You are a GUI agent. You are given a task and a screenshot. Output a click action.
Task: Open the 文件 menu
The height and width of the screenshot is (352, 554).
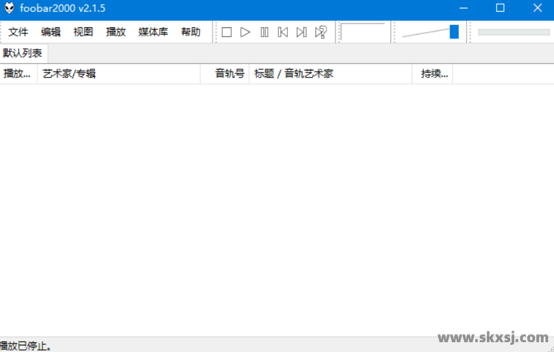18,32
